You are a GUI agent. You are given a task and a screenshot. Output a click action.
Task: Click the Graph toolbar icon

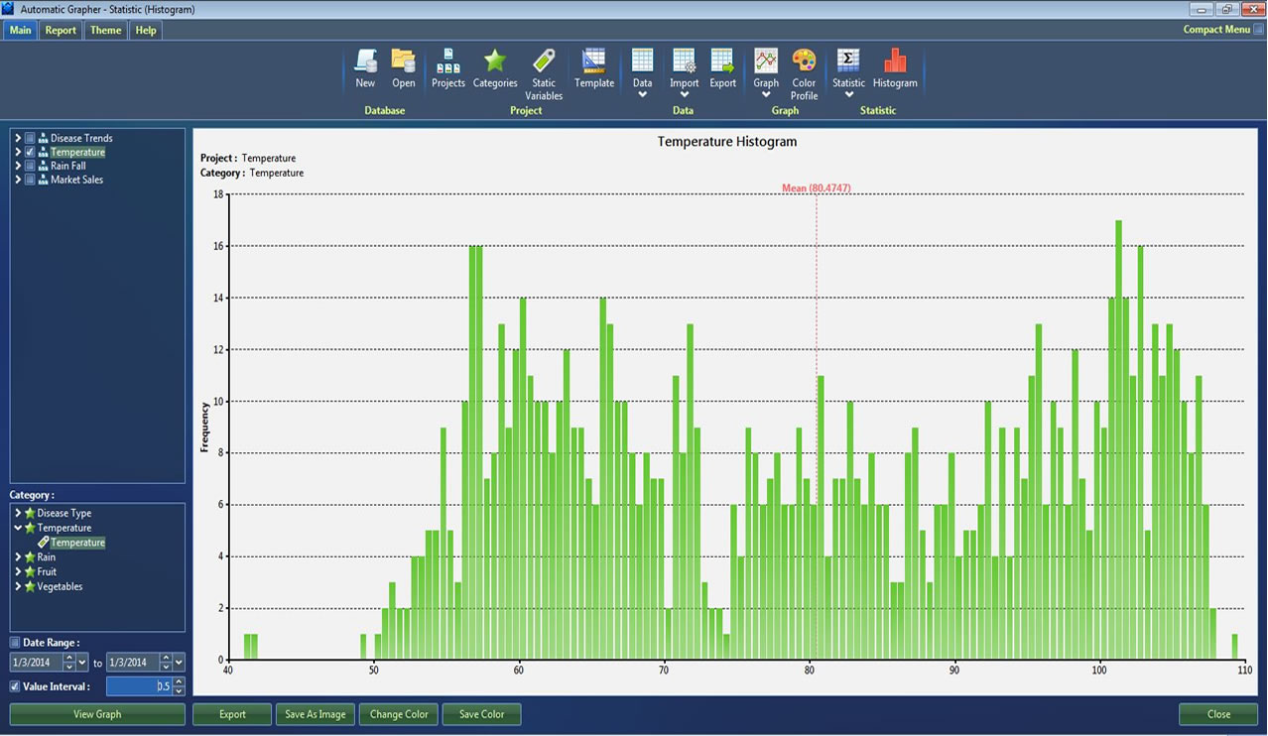[765, 61]
